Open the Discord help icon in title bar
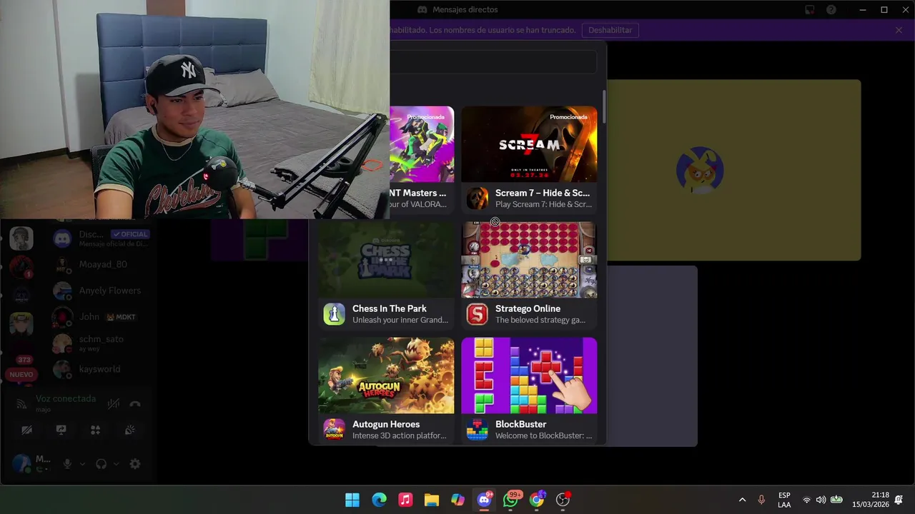915x514 pixels. [831, 10]
